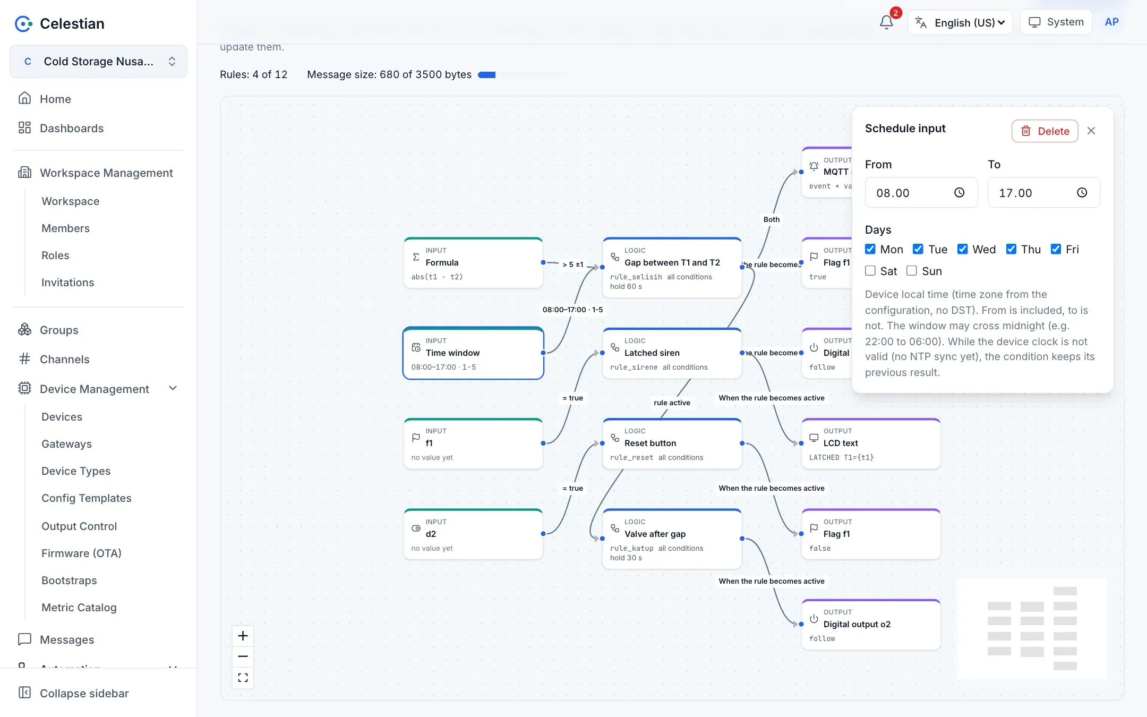This screenshot has height=717, width=1147.
Task: Open the English (US) language dropdown
Action: click(x=960, y=22)
